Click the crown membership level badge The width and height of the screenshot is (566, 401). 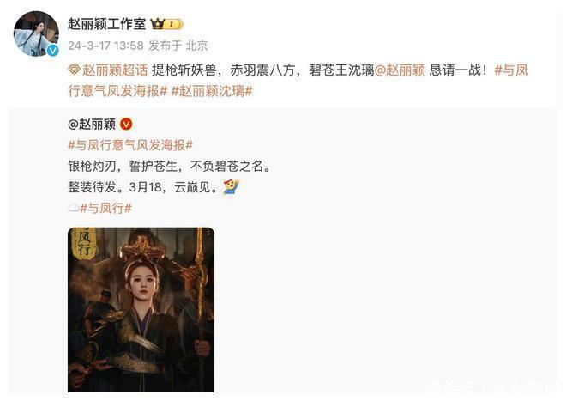click(167, 24)
